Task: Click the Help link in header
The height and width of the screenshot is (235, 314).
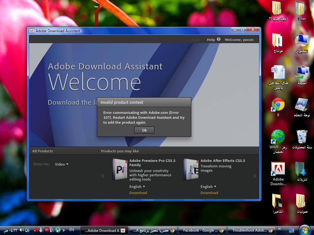Action: click(211, 40)
